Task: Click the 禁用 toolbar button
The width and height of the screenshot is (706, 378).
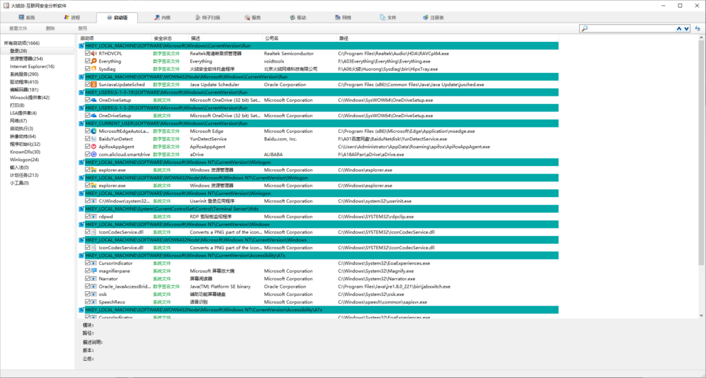Action: 83,28
